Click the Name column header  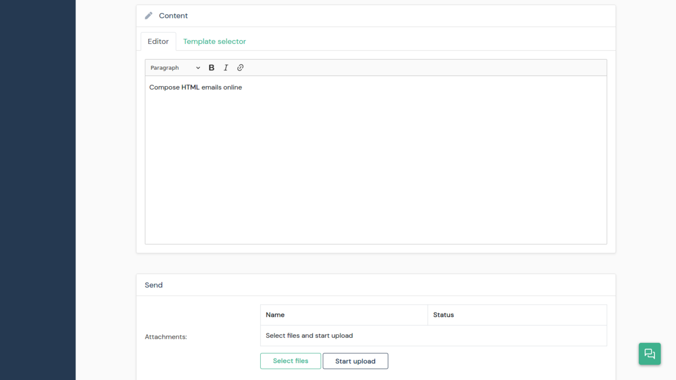[x=344, y=315]
